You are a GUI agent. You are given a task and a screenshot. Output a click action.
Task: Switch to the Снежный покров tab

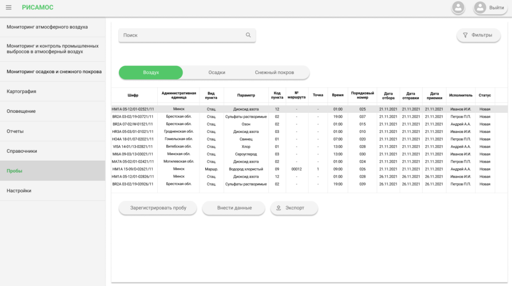tap(274, 73)
